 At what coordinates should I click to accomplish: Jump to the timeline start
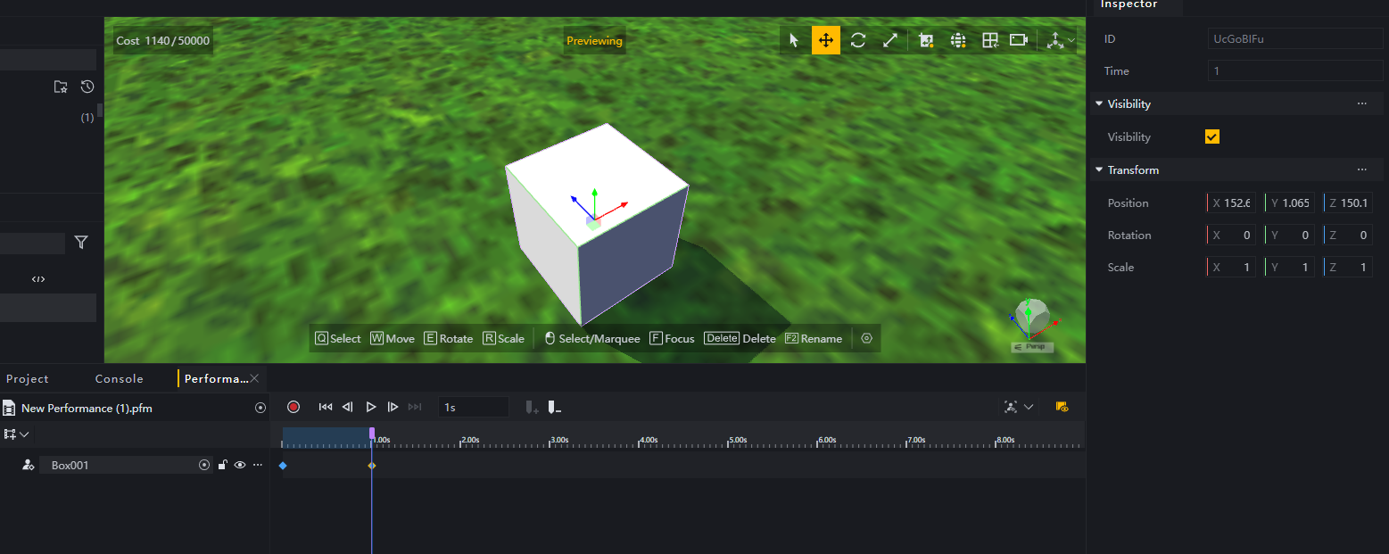(326, 407)
